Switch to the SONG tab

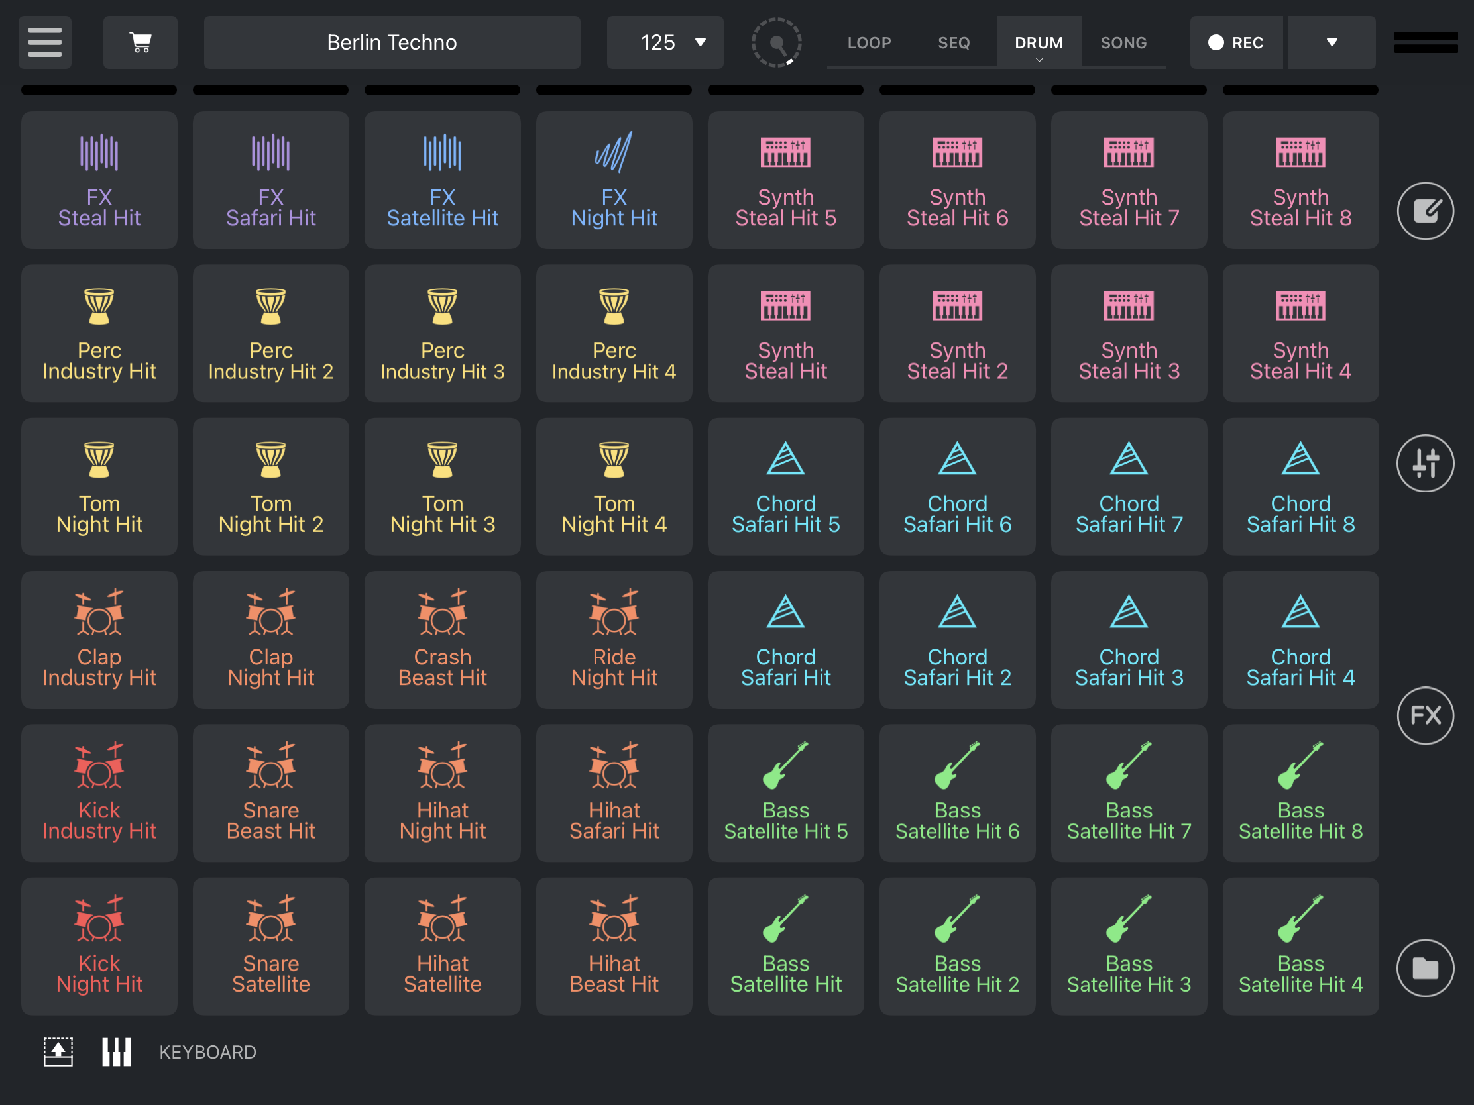[1123, 42]
